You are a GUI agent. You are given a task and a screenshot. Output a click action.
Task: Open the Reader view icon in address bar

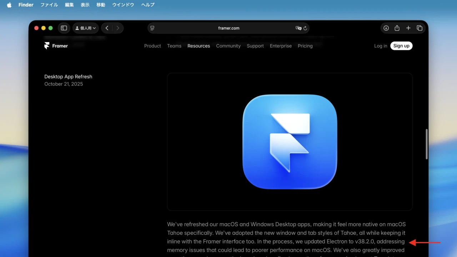click(x=152, y=28)
